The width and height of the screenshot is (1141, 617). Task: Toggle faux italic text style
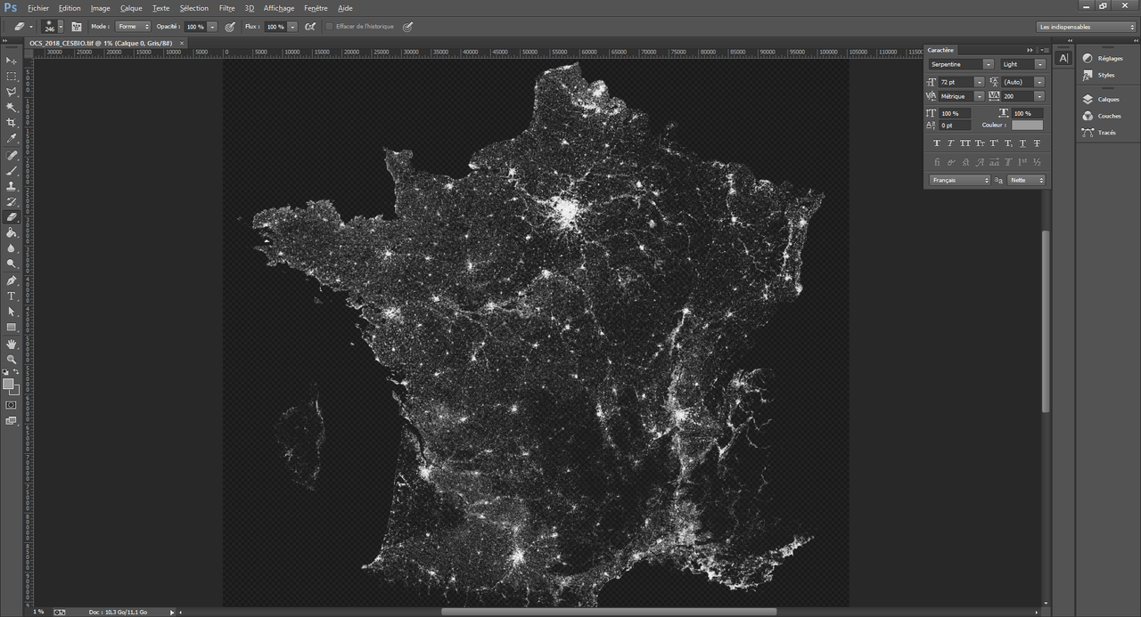tap(950, 143)
